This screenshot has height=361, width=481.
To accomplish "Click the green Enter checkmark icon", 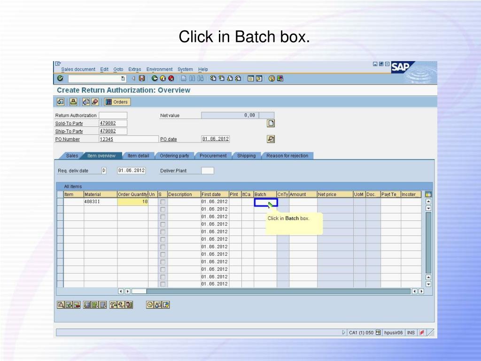I will click(60, 78).
